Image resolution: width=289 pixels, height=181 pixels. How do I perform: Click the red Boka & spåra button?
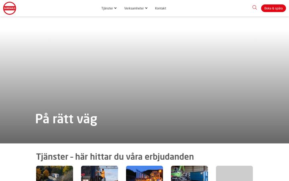point(273,8)
